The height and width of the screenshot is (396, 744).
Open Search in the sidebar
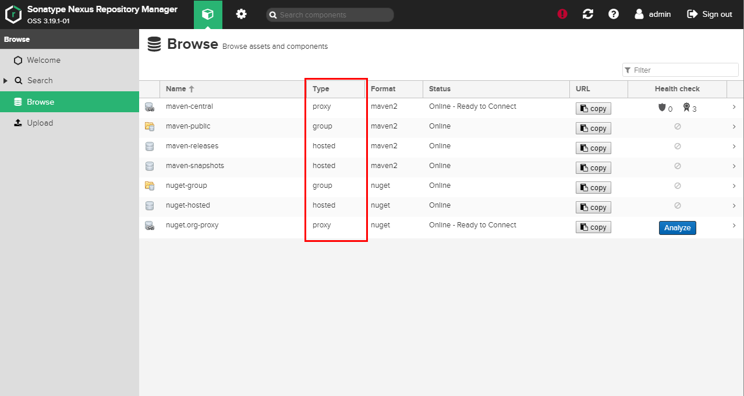pos(69,80)
